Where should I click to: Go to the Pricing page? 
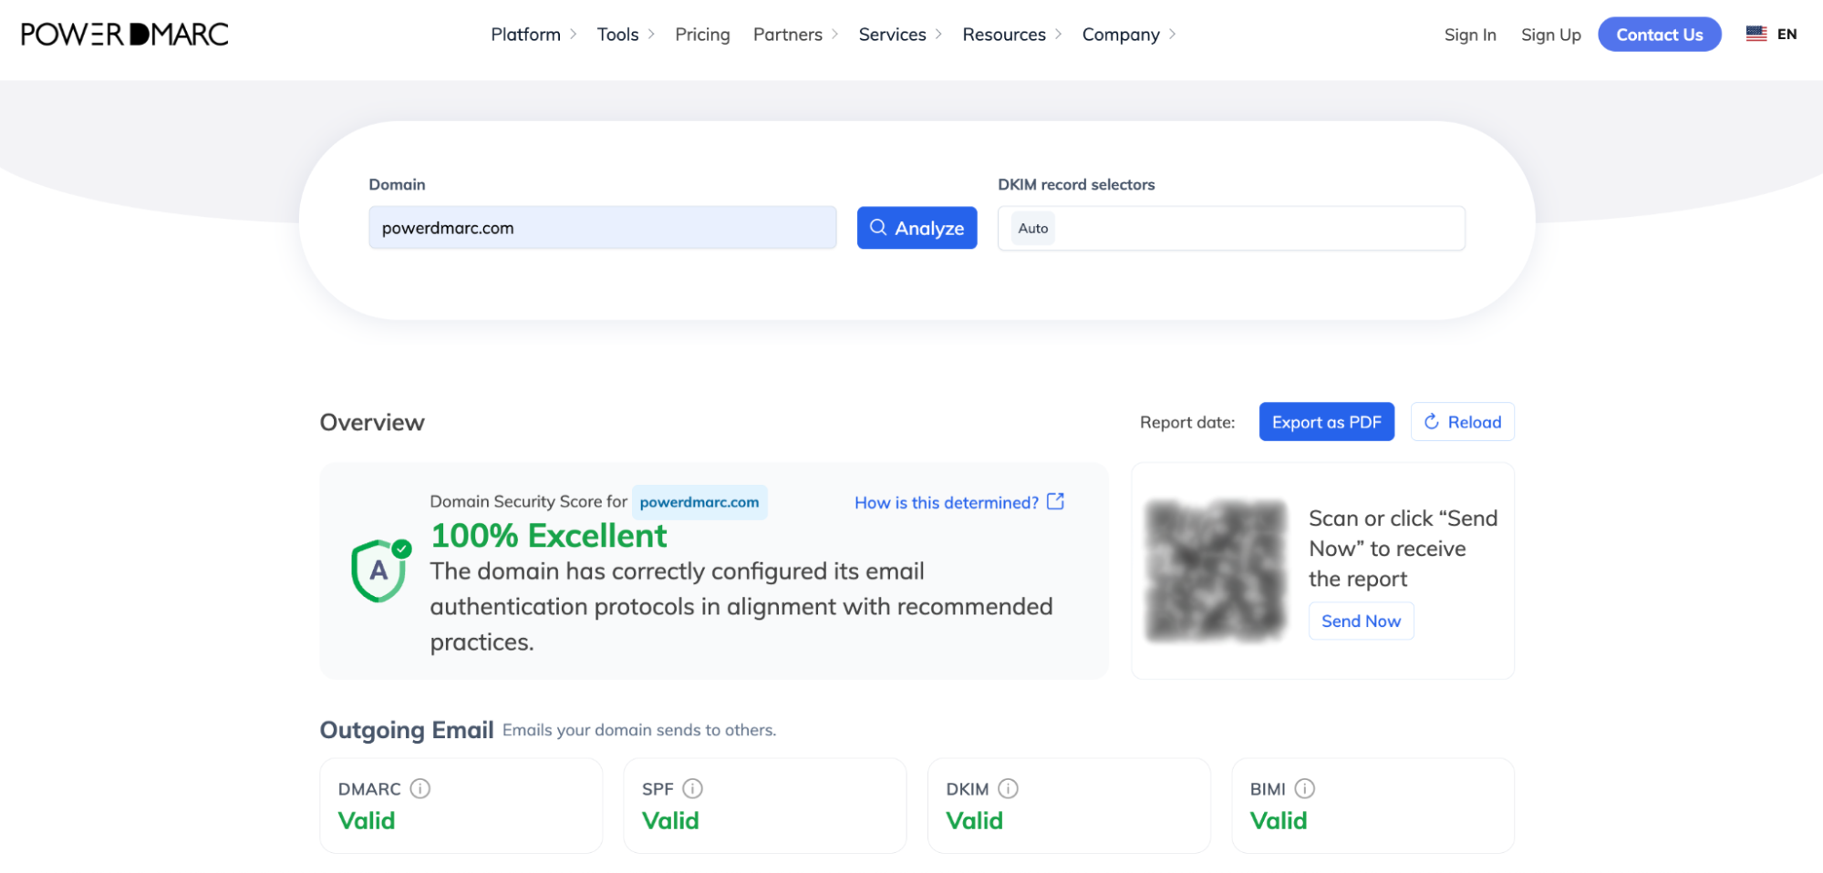coord(702,35)
